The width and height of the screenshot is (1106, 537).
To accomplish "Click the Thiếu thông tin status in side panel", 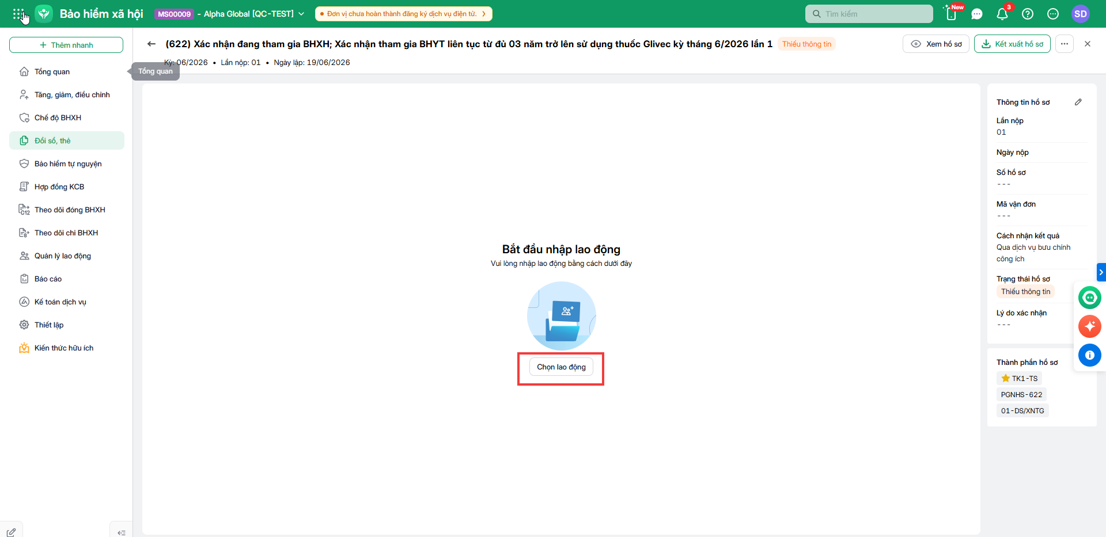I will (x=1025, y=291).
